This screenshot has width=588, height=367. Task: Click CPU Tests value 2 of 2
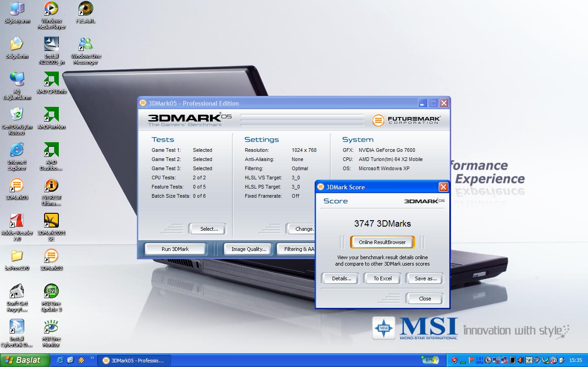click(199, 178)
